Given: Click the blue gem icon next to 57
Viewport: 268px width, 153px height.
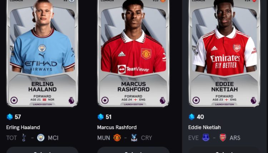Looking at the screenshot, I should 10,117.
